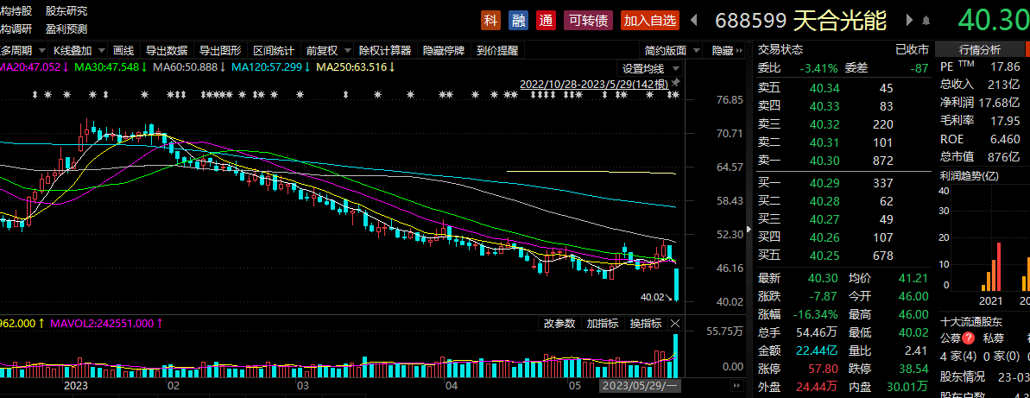This screenshot has height=398, width=1030.
Task: Click the orange 科 badge icon
Action: point(491,20)
